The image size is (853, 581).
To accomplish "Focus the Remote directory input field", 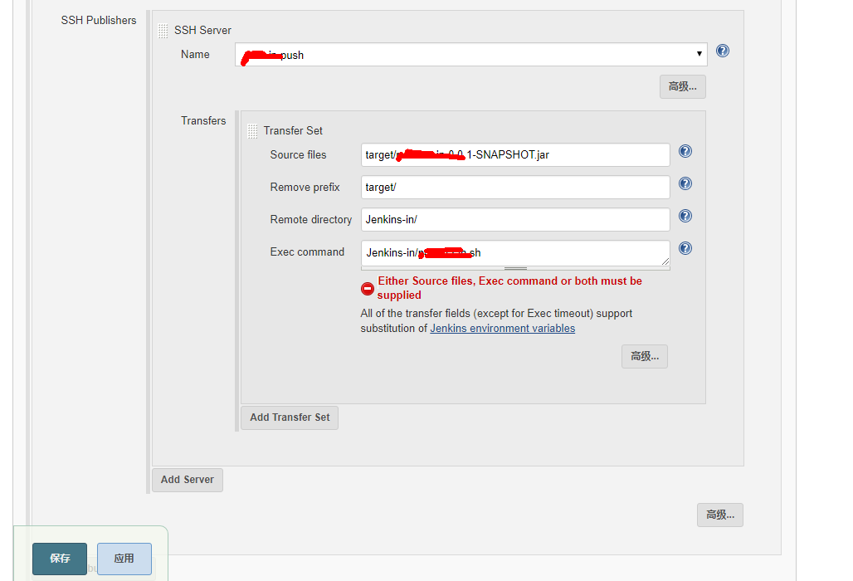I will coord(515,220).
